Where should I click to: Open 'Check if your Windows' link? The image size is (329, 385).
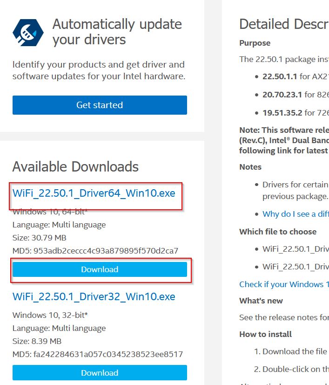(x=284, y=284)
